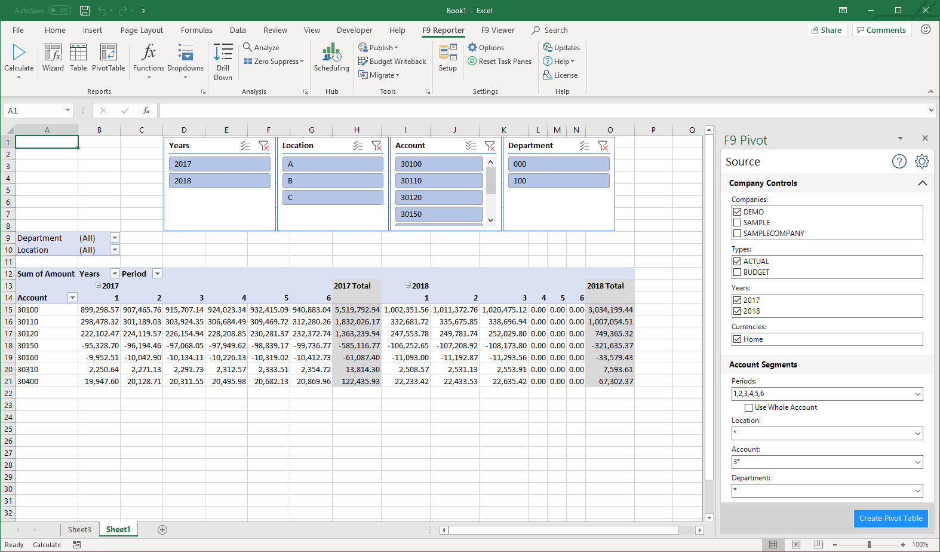Image resolution: width=940 pixels, height=552 pixels.
Task: Clear filter on Years slicer
Action: 263,146
